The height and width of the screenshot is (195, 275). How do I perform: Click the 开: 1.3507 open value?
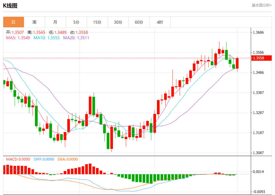15,32
